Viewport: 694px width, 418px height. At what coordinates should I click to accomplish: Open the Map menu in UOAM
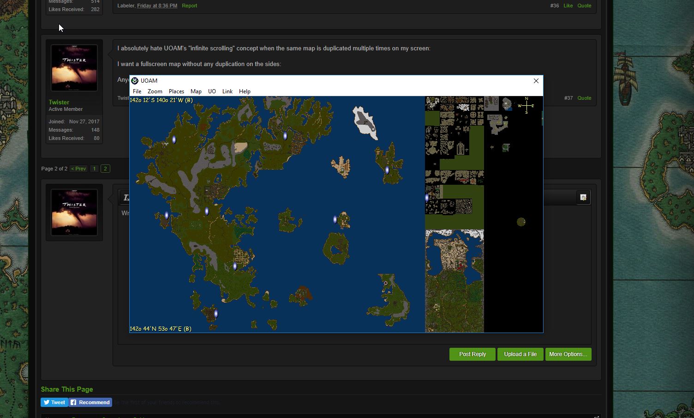point(196,91)
